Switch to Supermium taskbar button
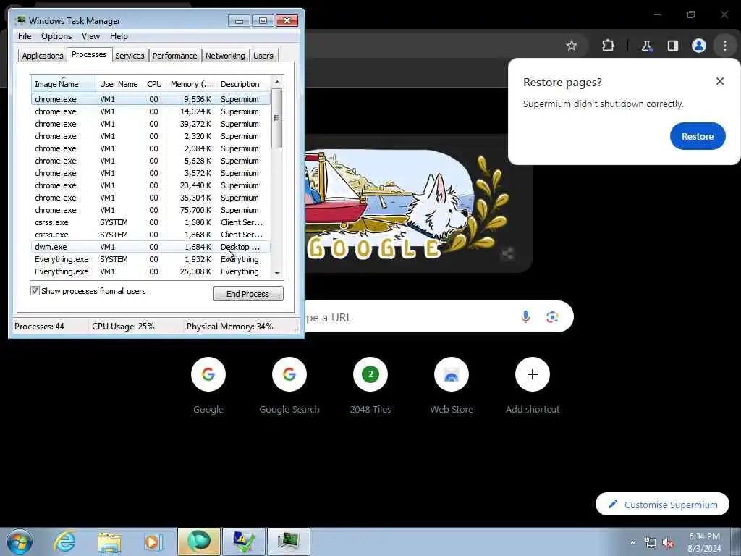The height and width of the screenshot is (556, 741). pos(199,542)
